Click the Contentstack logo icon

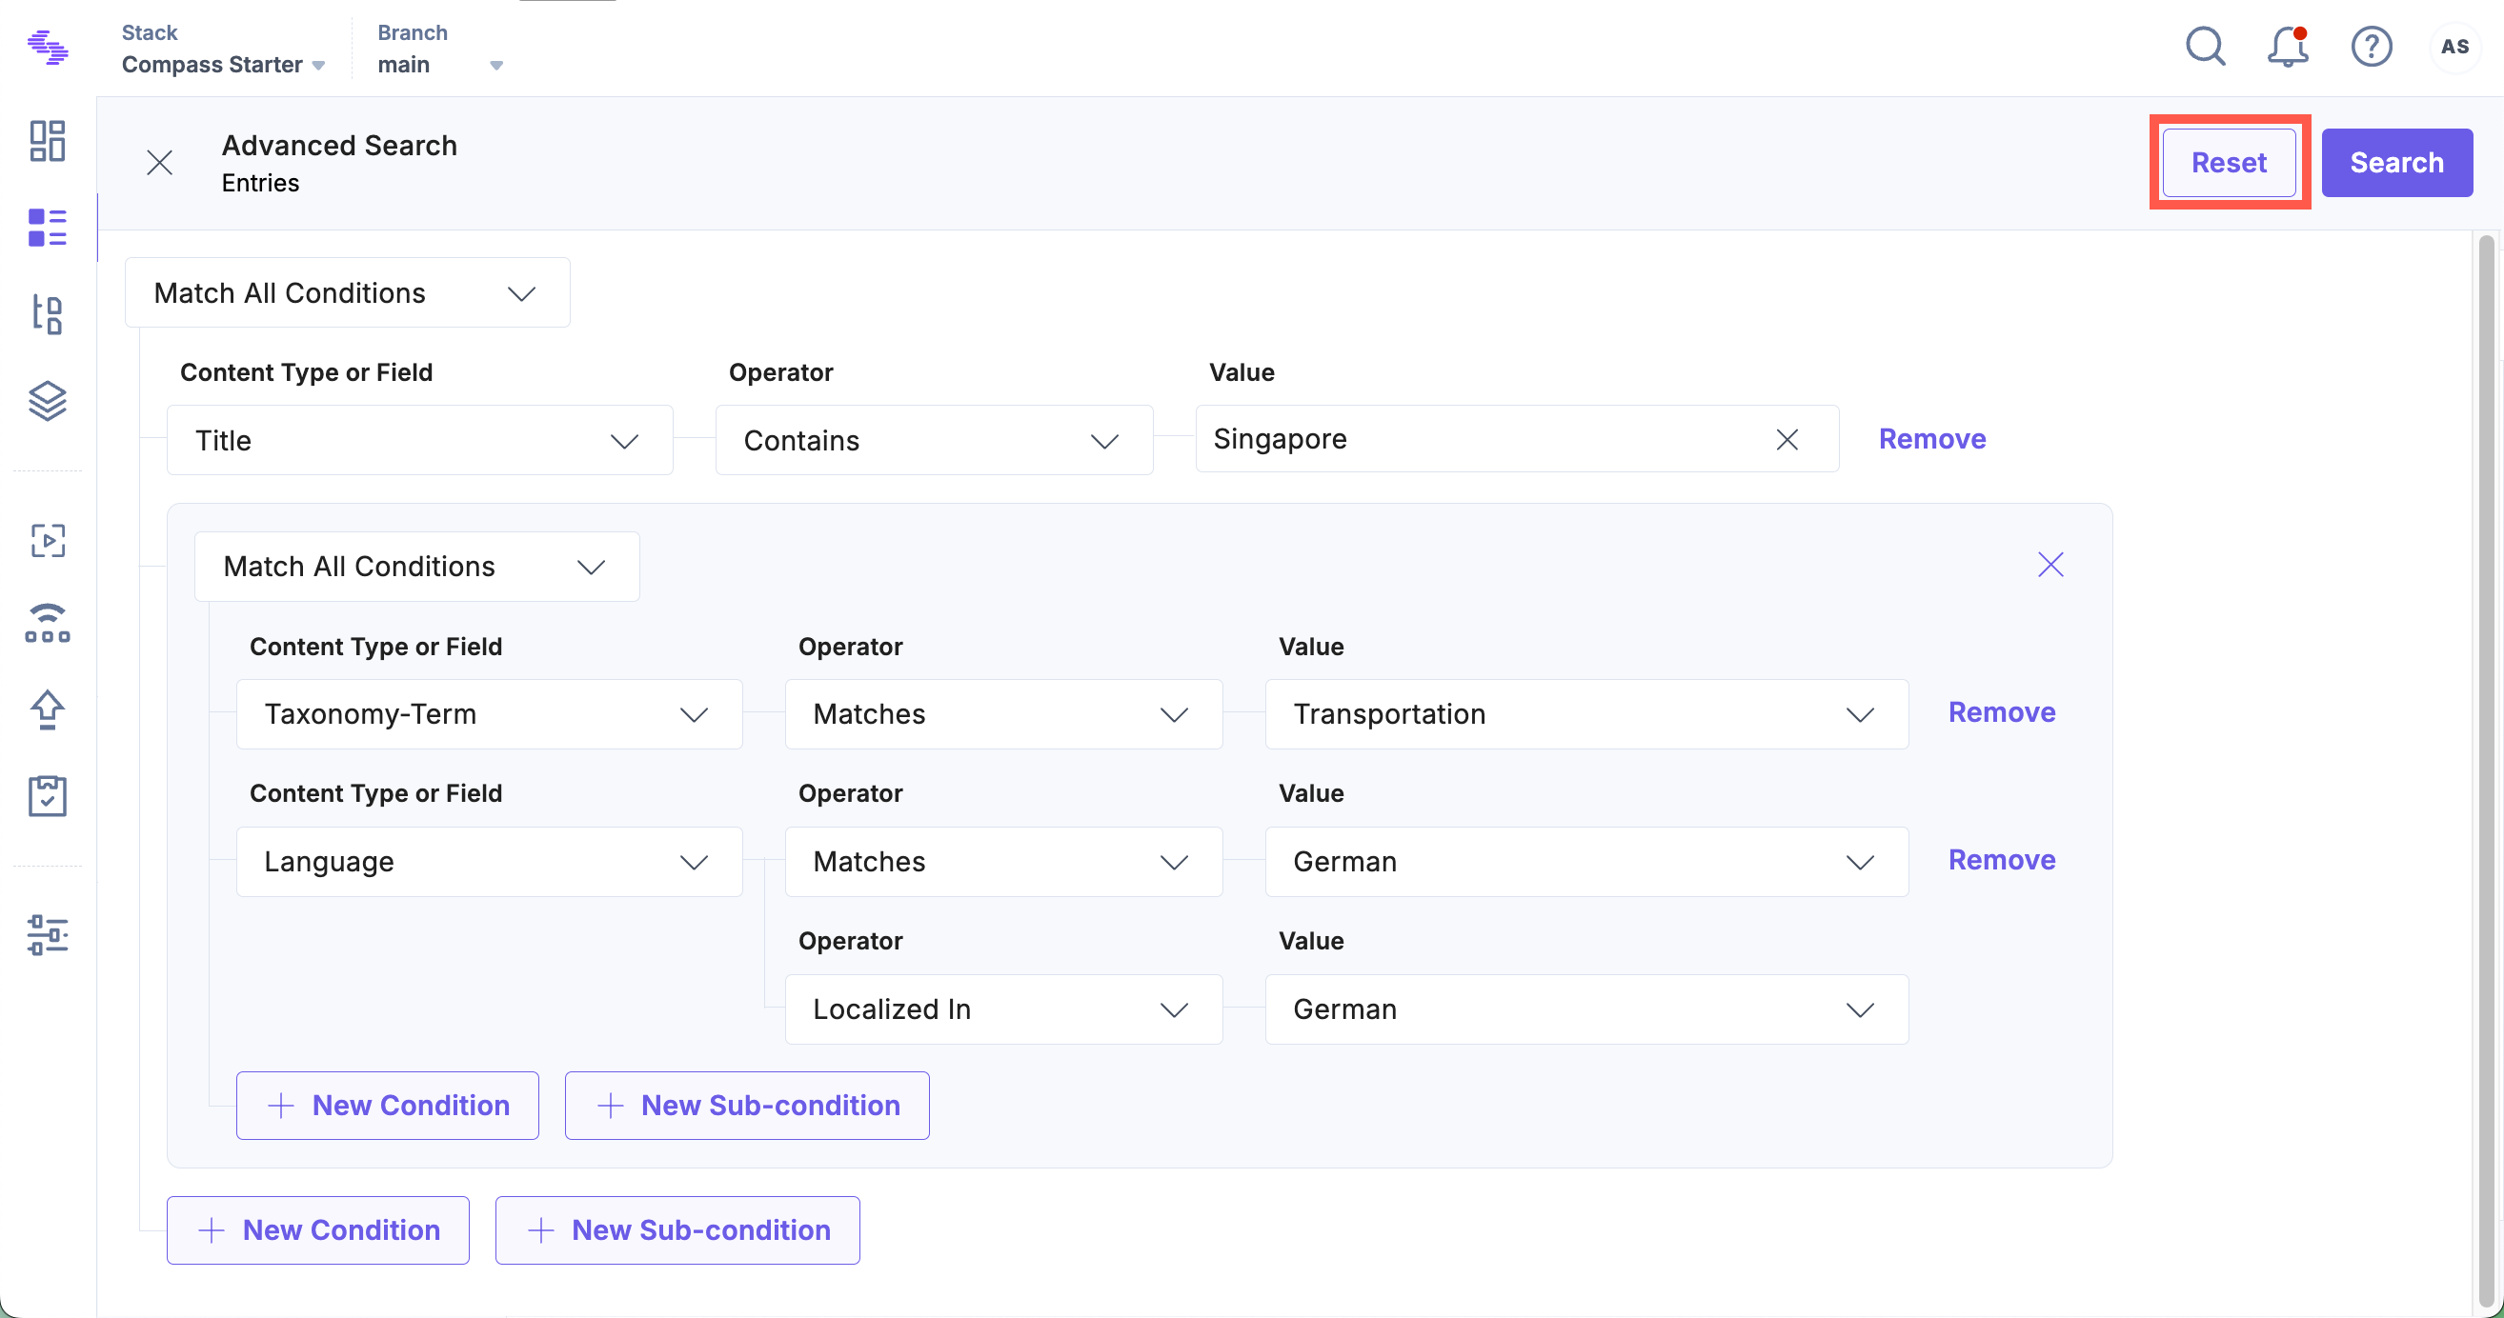pos(48,47)
